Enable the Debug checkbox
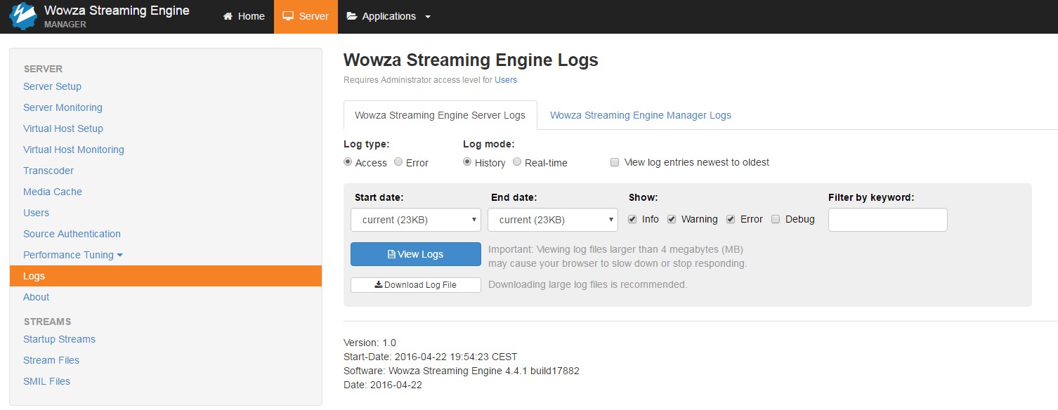Image resolution: width=1058 pixels, height=410 pixels. click(776, 219)
